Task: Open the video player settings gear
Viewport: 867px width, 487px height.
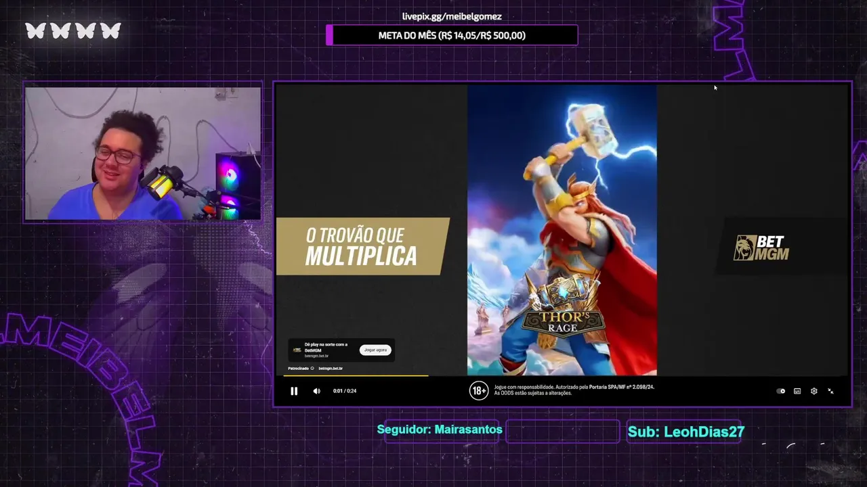Action: pyautogui.click(x=814, y=391)
